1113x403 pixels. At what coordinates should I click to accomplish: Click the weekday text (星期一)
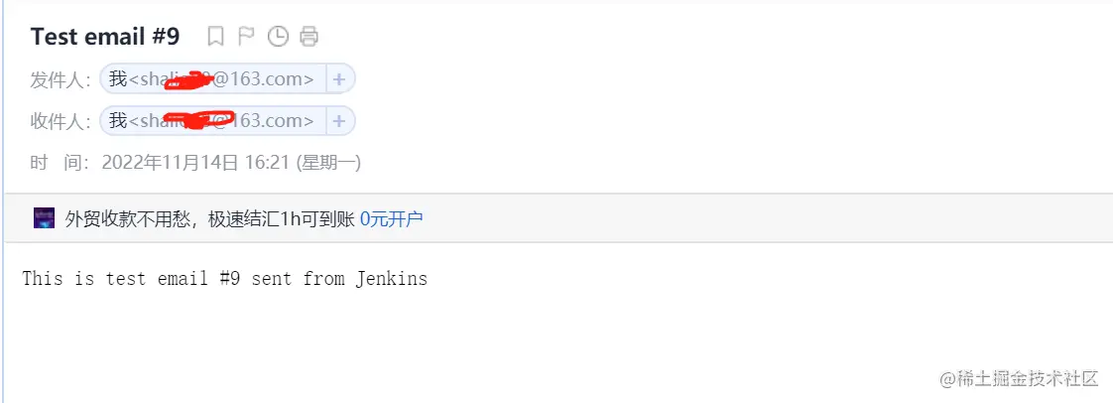328,163
